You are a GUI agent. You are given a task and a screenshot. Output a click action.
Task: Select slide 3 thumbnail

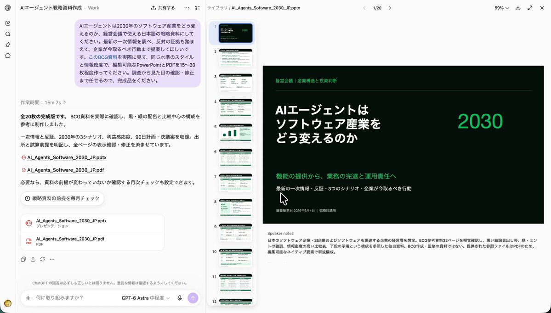pos(235,83)
